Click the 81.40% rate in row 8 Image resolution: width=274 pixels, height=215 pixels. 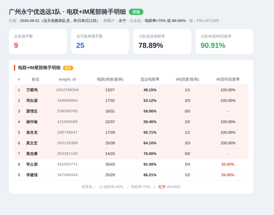click(x=150, y=164)
